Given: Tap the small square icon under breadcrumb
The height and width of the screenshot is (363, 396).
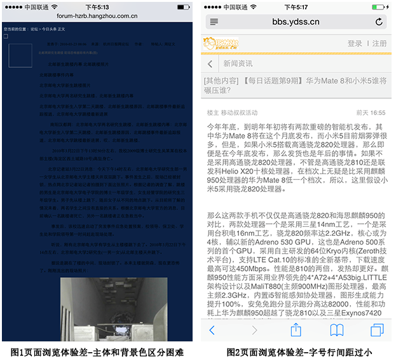Looking at the screenshot, I should (6, 36).
